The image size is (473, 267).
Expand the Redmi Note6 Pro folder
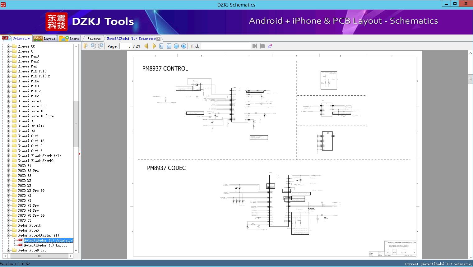coord(9,250)
